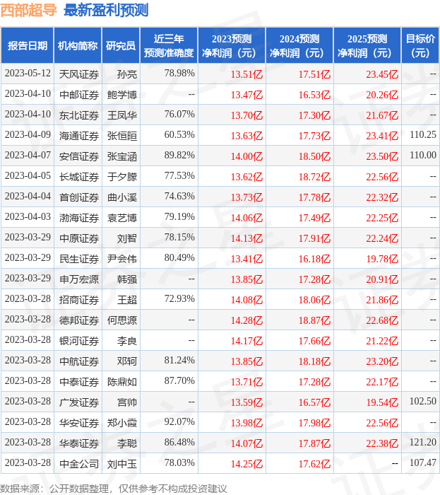Click 2023 profit 14.06亿
The width and height of the screenshot is (440, 495).
[246, 218]
